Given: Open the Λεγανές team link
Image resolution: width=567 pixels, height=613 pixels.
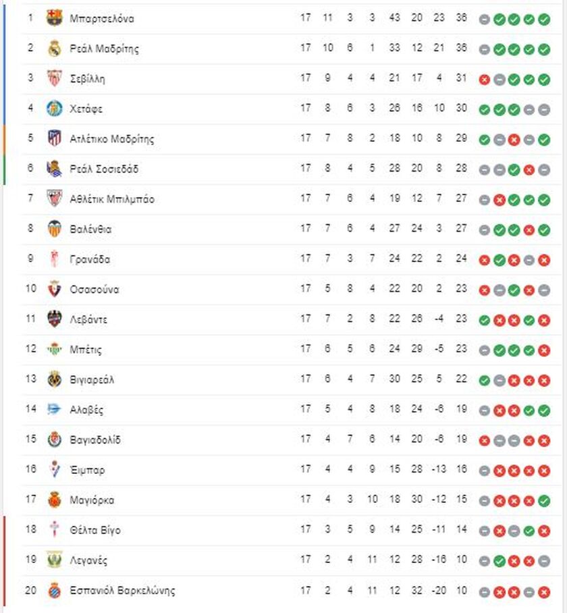Looking at the screenshot, I should pos(88,560).
